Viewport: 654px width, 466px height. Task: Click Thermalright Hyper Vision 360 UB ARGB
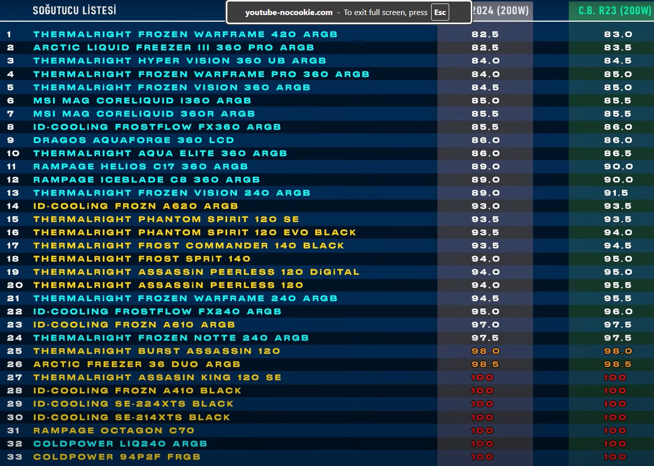pos(180,61)
